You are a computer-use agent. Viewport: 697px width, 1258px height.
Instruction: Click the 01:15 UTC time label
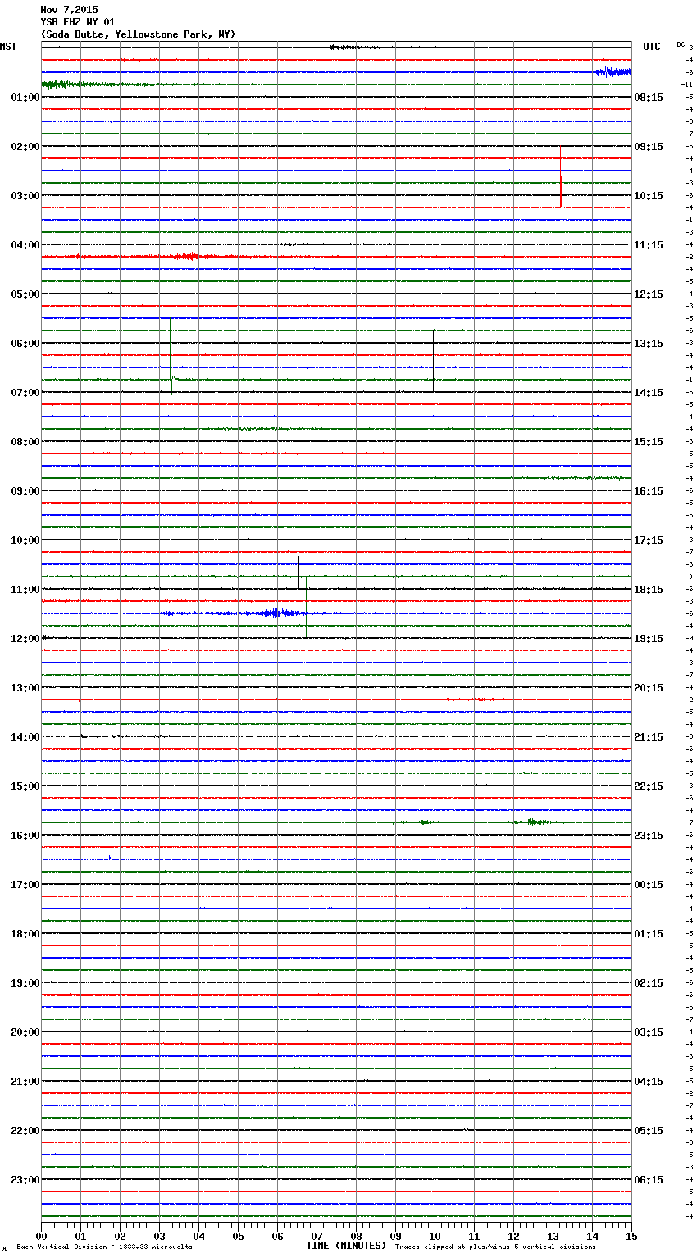(649, 934)
